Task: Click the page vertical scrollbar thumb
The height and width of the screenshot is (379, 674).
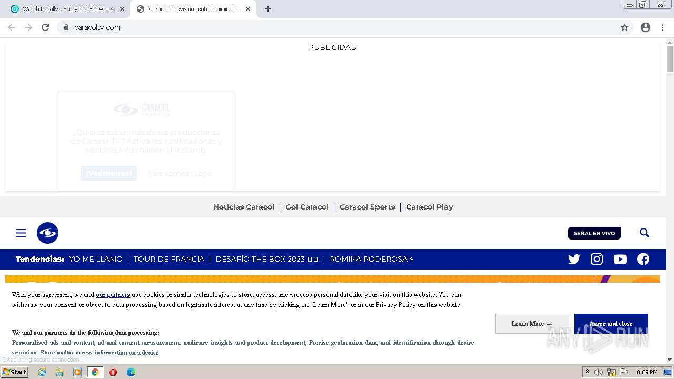Action: pyautogui.click(x=670, y=59)
